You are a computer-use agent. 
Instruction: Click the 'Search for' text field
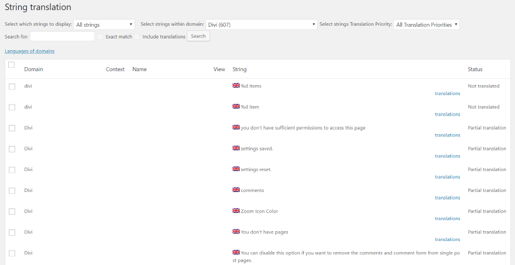tap(63, 36)
